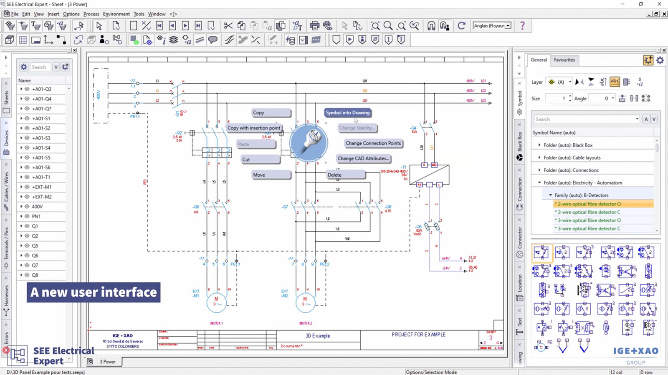Toggle the V button in Devices search

tap(56, 67)
